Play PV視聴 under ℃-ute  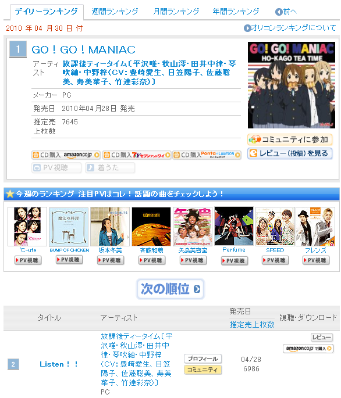[x=28, y=260]
